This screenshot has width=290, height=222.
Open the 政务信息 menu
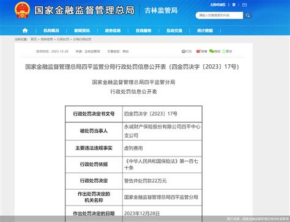pyautogui.click(x=113, y=31)
